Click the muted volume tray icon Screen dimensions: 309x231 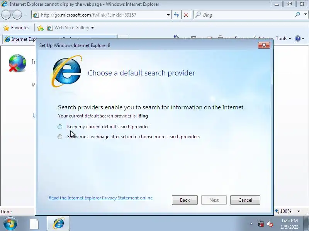click(x=270, y=224)
